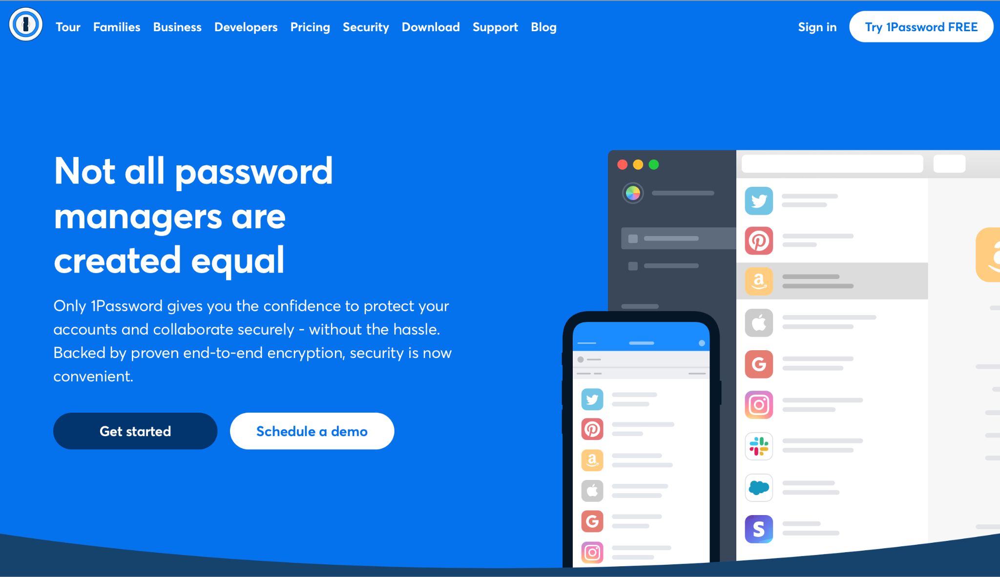Click the Instagram icon in the app list
This screenshot has width=1000, height=577.
pos(759,405)
